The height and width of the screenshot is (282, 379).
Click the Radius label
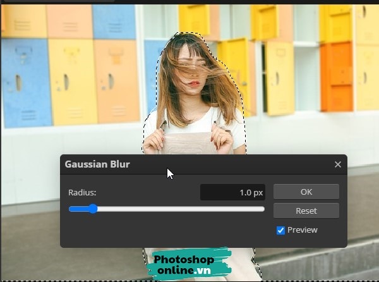point(83,192)
